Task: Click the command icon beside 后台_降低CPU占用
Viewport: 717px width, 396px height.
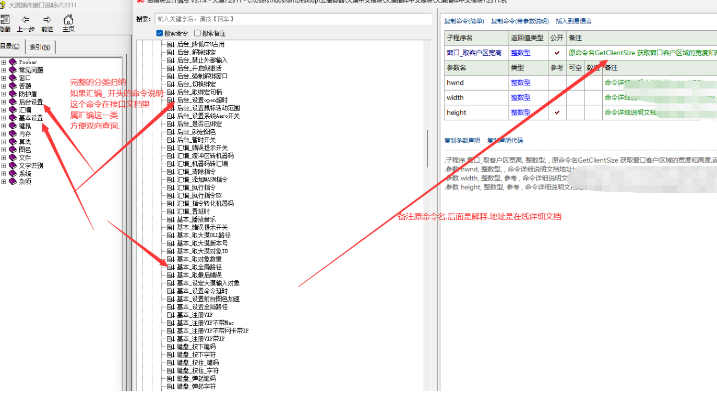Action: [171, 44]
